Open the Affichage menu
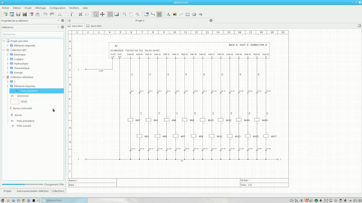This screenshot has width=362, height=203. [x=40, y=8]
